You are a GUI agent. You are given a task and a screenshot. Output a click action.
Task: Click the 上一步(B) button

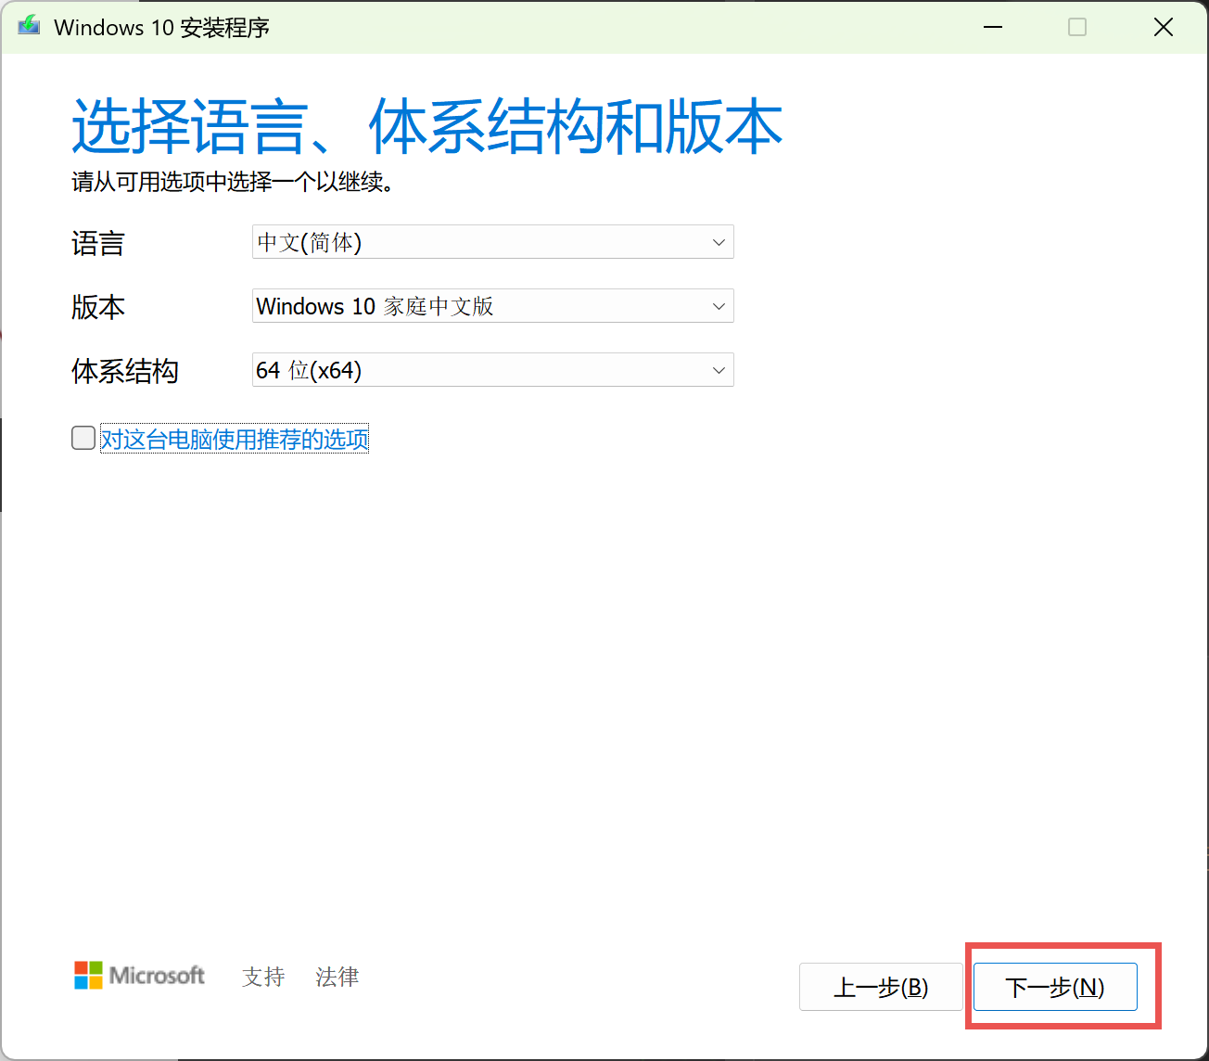coord(881,987)
